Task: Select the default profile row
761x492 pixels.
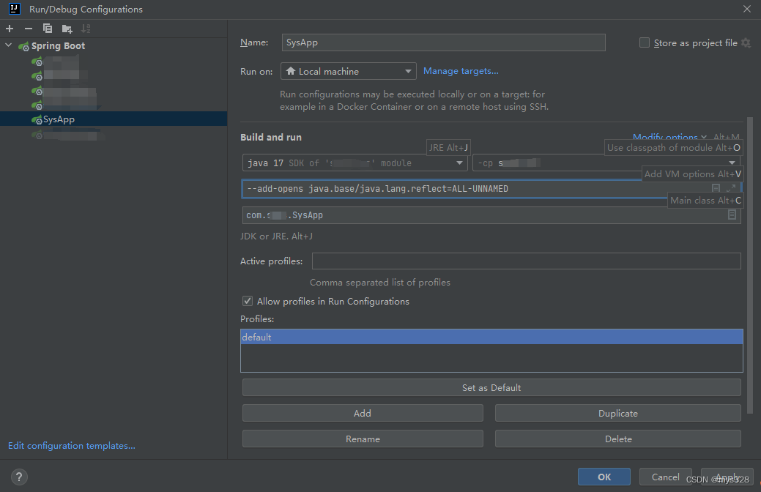Action: click(x=491, y=337)
